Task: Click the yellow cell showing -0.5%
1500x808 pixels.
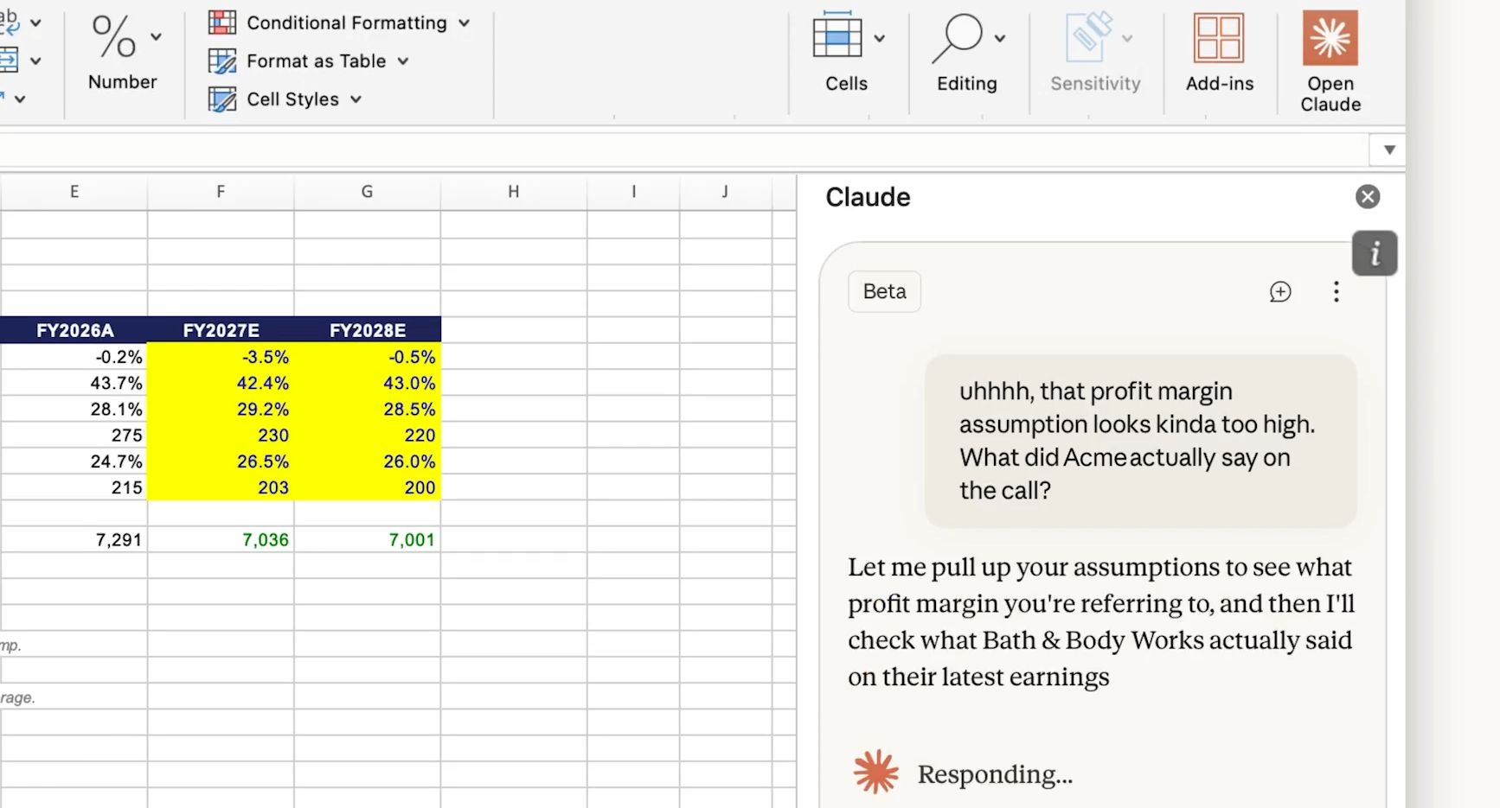Action: pos(368,357)
